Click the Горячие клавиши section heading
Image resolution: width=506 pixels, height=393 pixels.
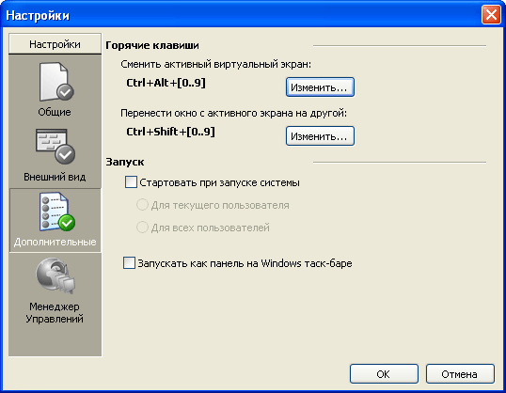[x=152, y=45]
